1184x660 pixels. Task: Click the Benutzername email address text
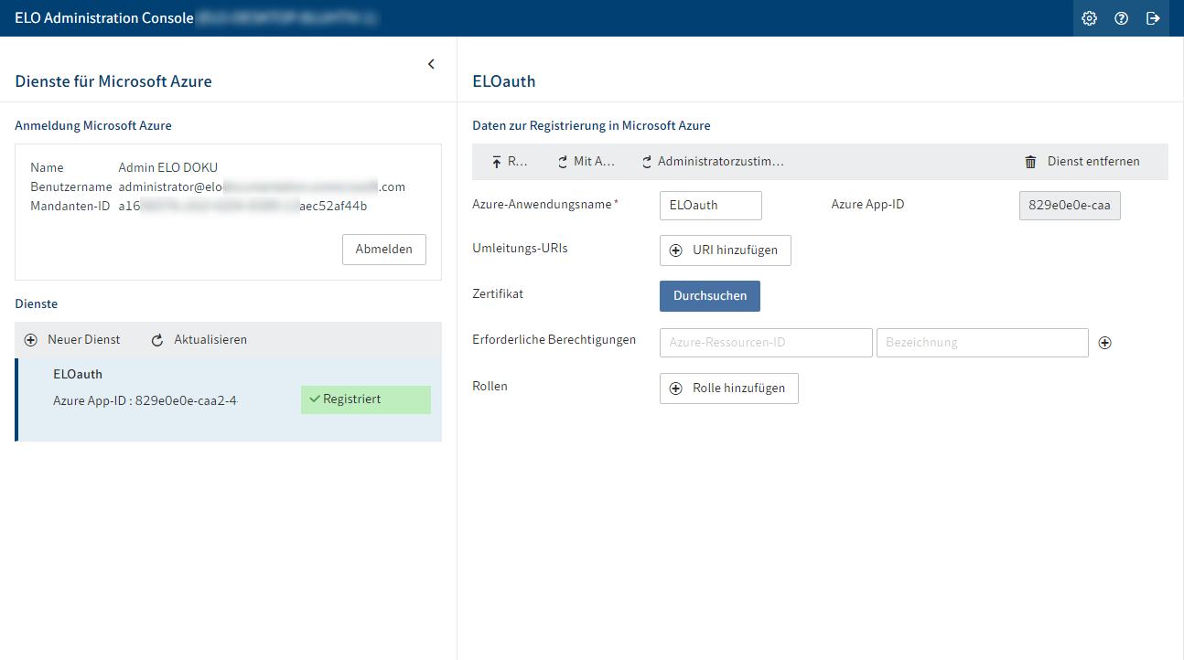click(x=262, y=186)
